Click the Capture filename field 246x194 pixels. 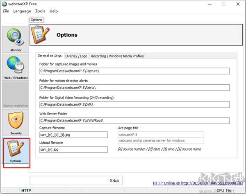coord(73,135)
